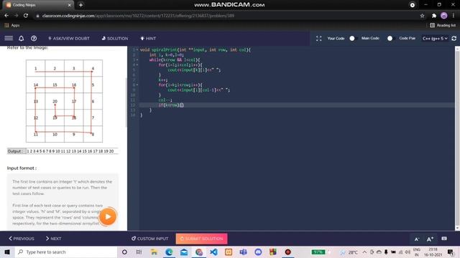Open the hamburger menu in the classroom header

click(9, 38)
